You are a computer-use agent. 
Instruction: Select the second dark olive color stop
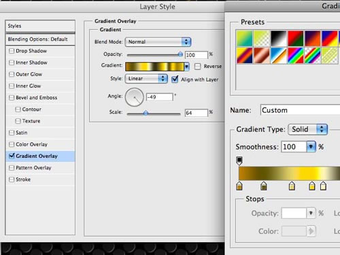263,186
